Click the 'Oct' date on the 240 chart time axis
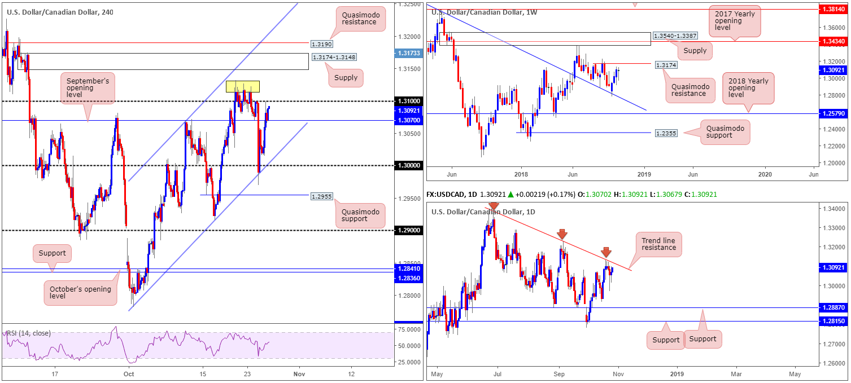The image size is (851, 383). click(129, 373)
